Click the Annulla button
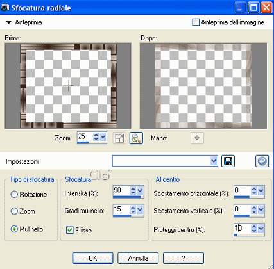 [x=138, y=258]
